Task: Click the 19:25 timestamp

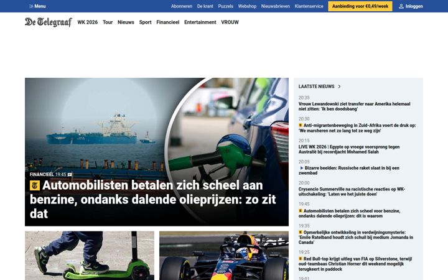Action: click(304, 252)
